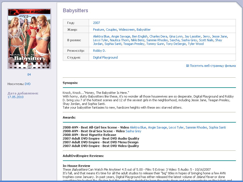Open the Ben English cast link

[x=140, y=36]
